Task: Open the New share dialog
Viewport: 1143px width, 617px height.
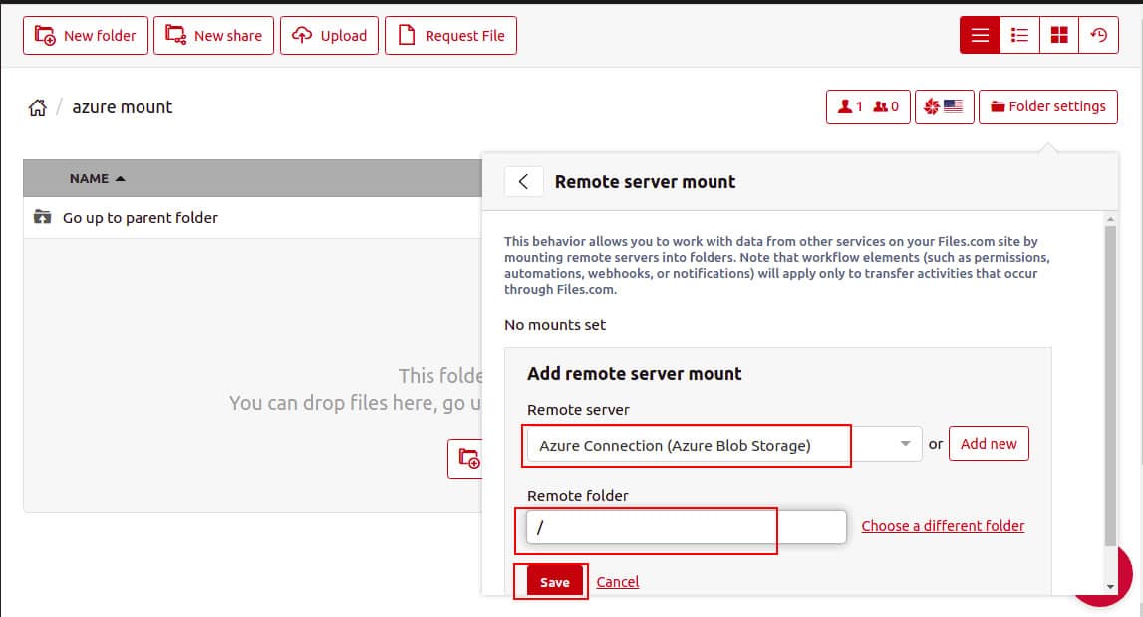Action: (x=213, y=36)
